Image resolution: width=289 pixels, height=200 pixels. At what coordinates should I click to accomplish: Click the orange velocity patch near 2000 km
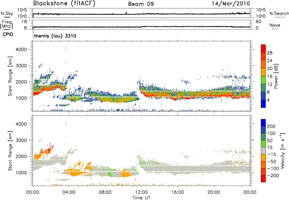pyautogui.click(x=38, y=157)
